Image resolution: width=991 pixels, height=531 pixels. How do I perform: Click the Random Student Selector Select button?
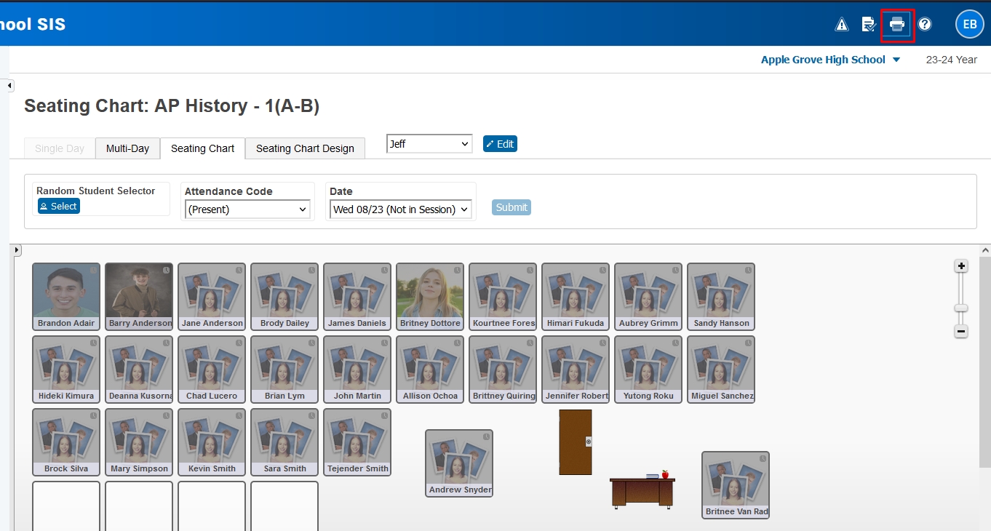pos(59,207)
